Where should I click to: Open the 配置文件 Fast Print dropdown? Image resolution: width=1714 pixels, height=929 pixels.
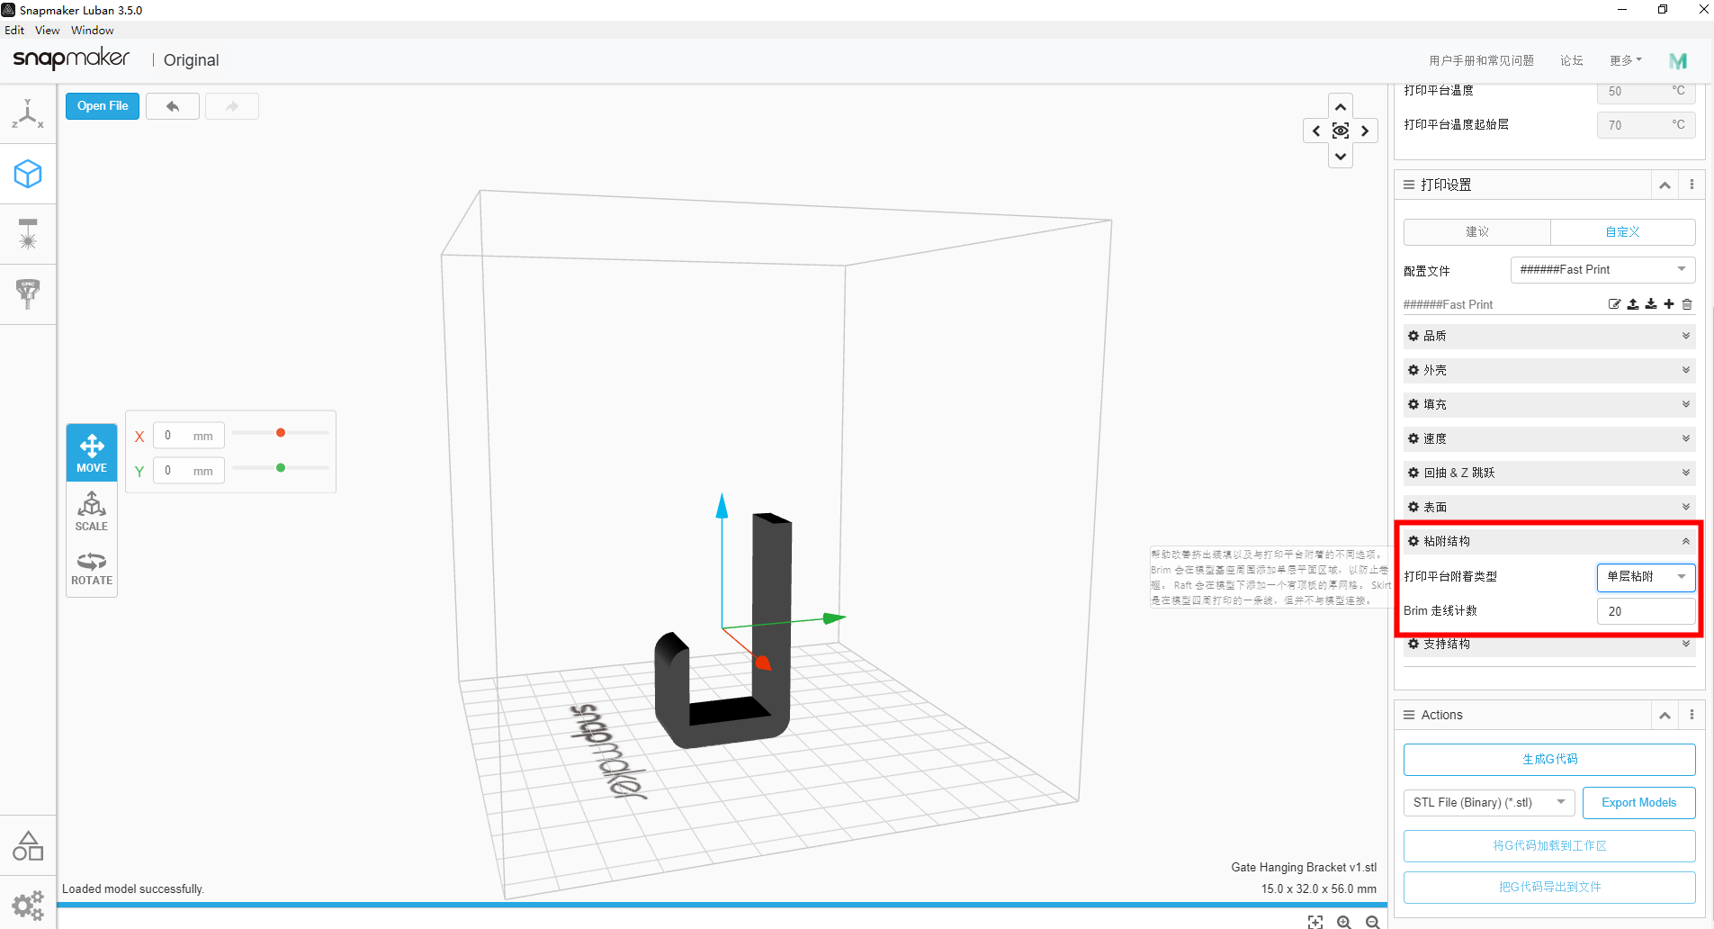coord(1602,269)
